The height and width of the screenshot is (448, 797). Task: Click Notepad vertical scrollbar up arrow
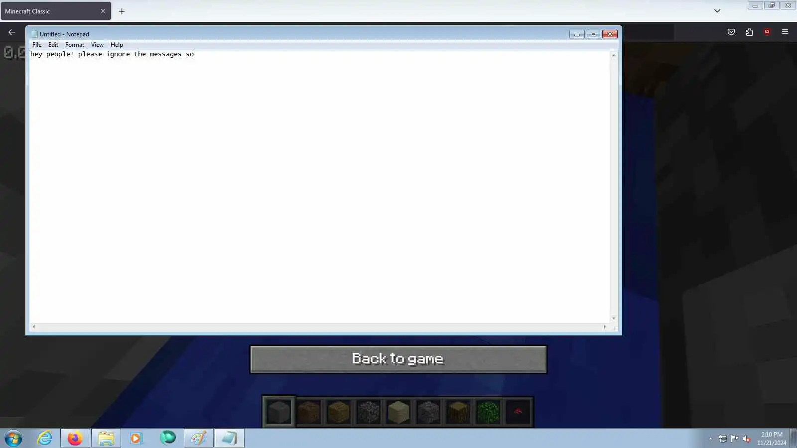coord(614,55)
